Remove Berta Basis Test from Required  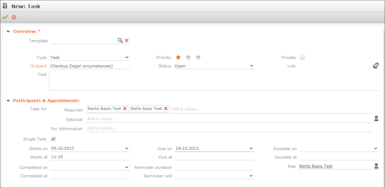click(125, 109)
